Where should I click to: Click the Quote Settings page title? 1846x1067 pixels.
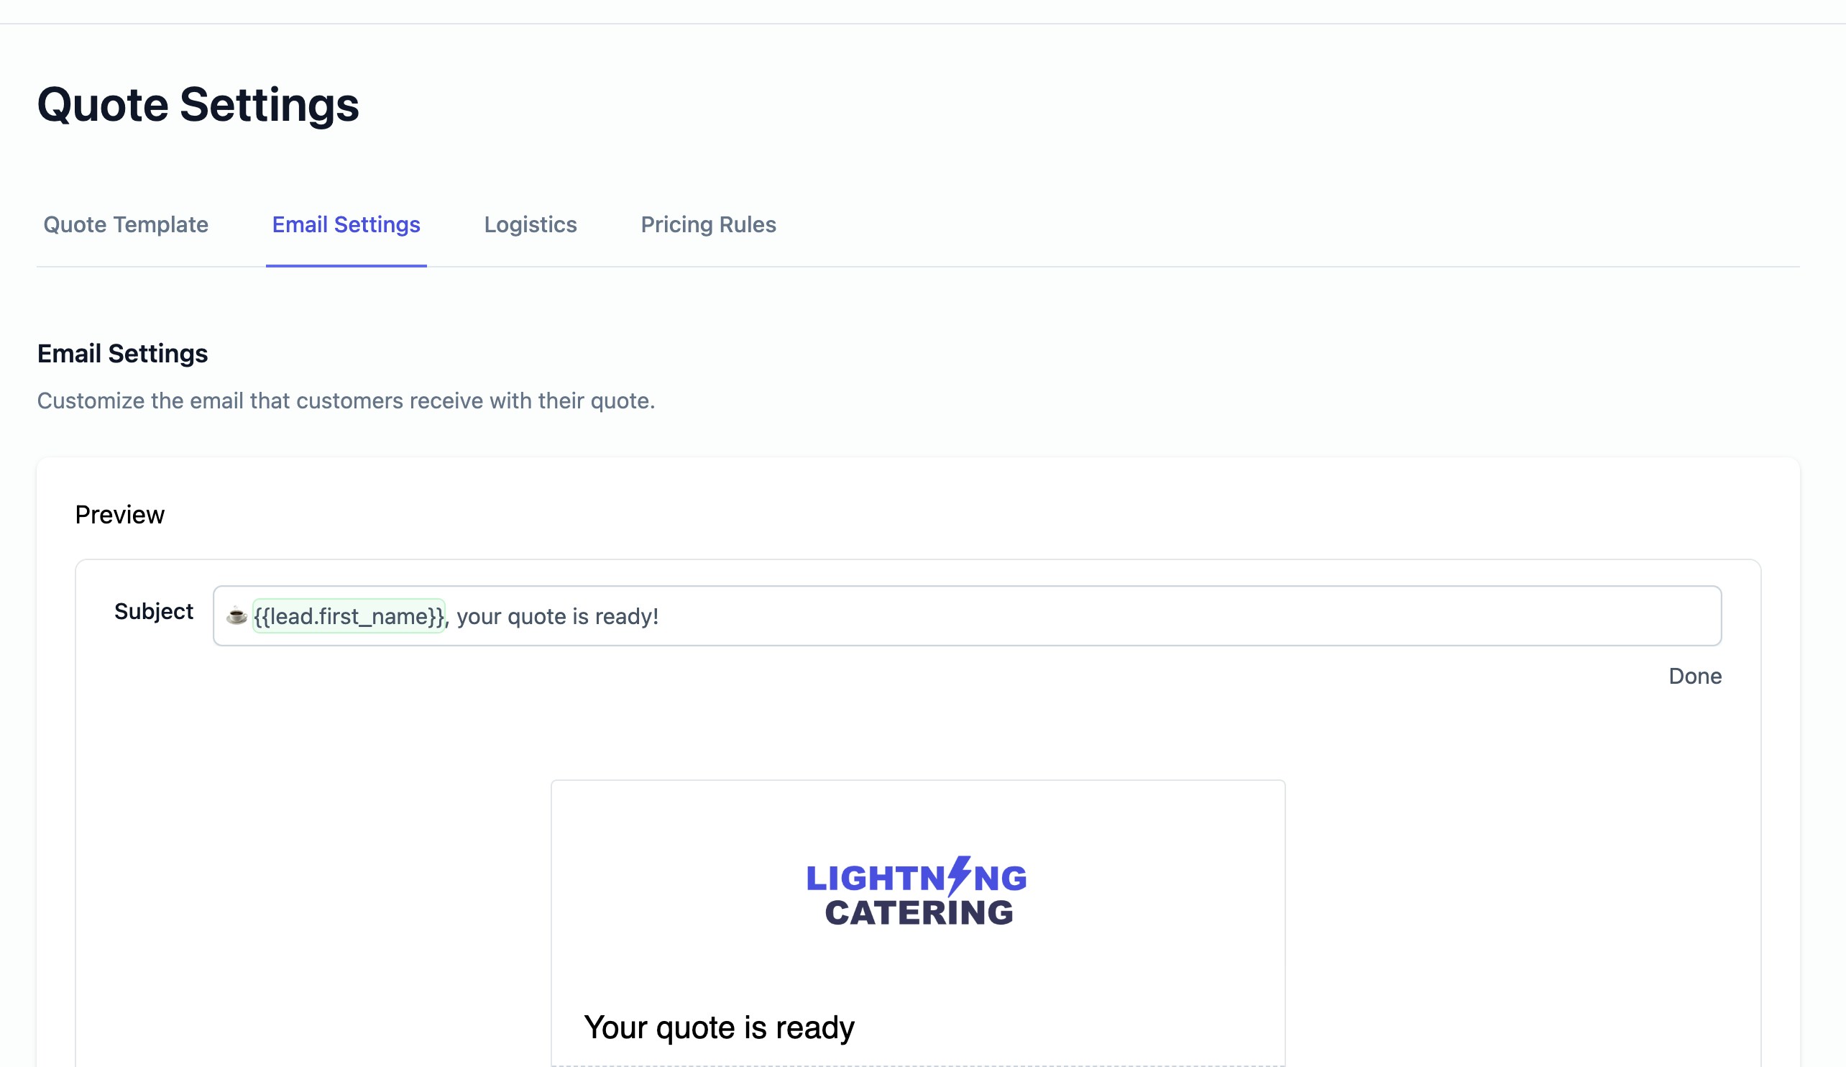point(198,104)
